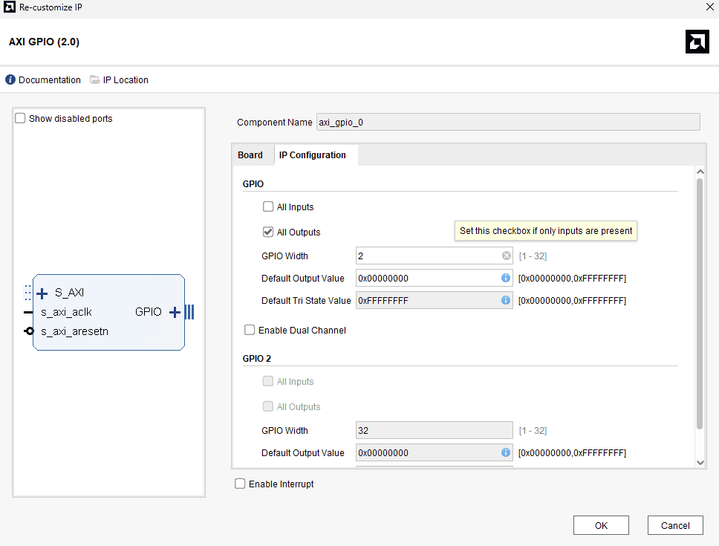This screenshot has width=719, height=546.
Task: Open the Documentation info icon
Action: coord(10,80)
